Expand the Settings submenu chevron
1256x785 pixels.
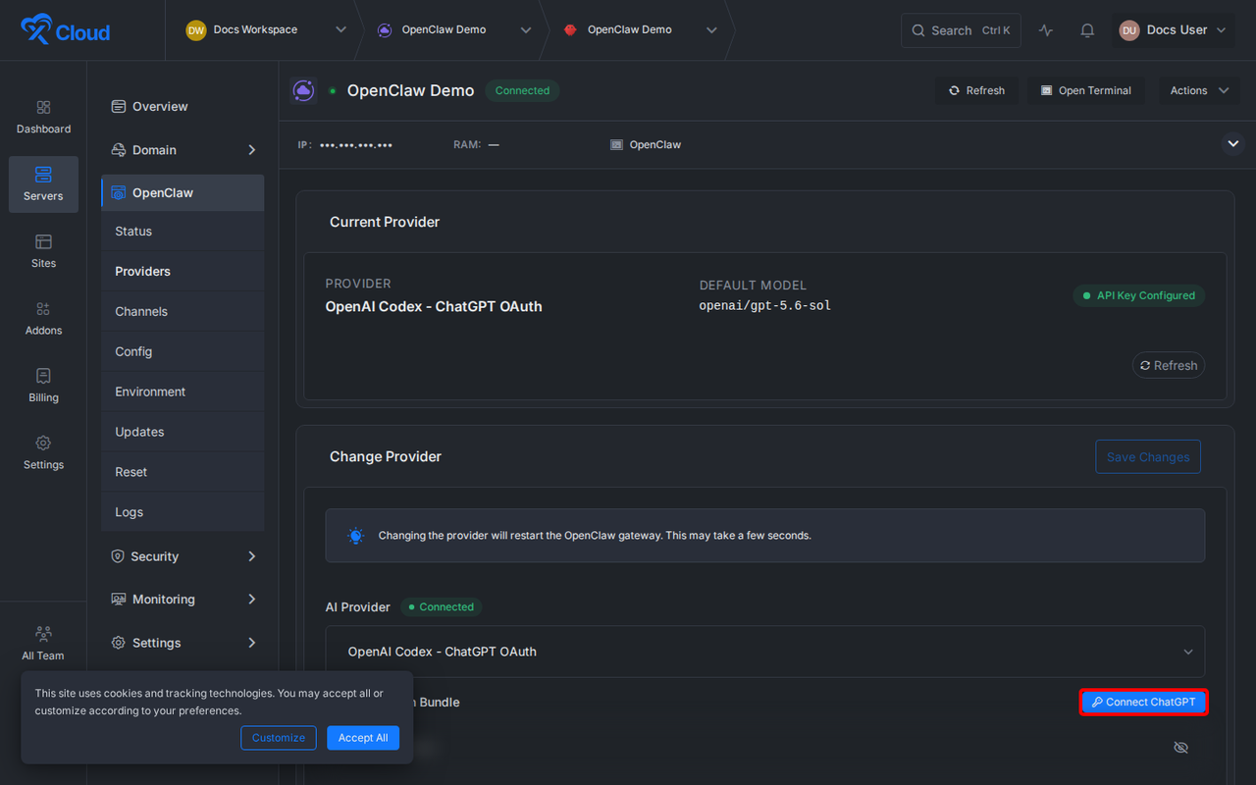pos(252,643)
